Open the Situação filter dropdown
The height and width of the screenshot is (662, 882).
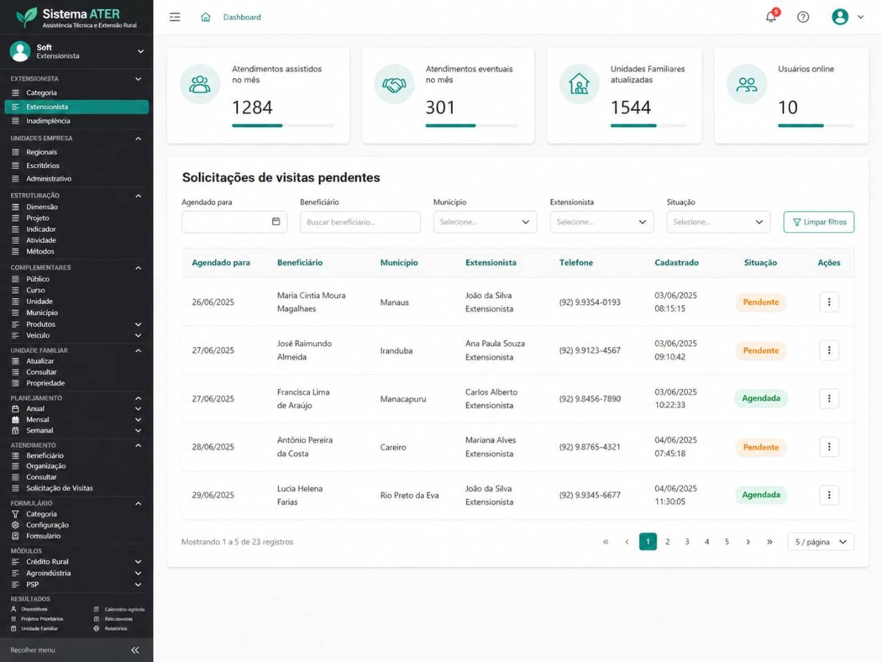(x=718, y=222)
